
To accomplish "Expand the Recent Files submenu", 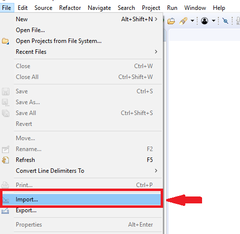I will pyautogui.click(x=156, y=52).
